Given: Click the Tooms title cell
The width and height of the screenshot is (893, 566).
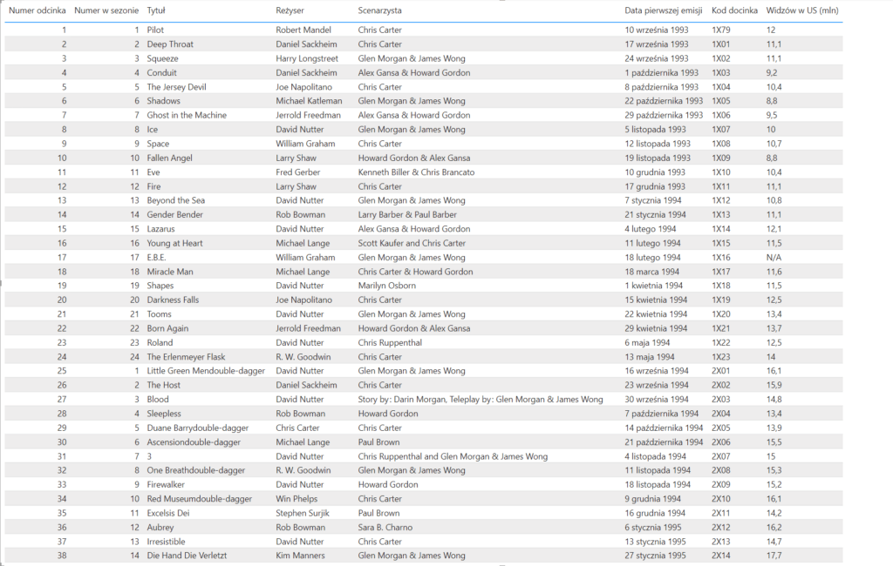Looking at the screenshot, I should (159, 314).
